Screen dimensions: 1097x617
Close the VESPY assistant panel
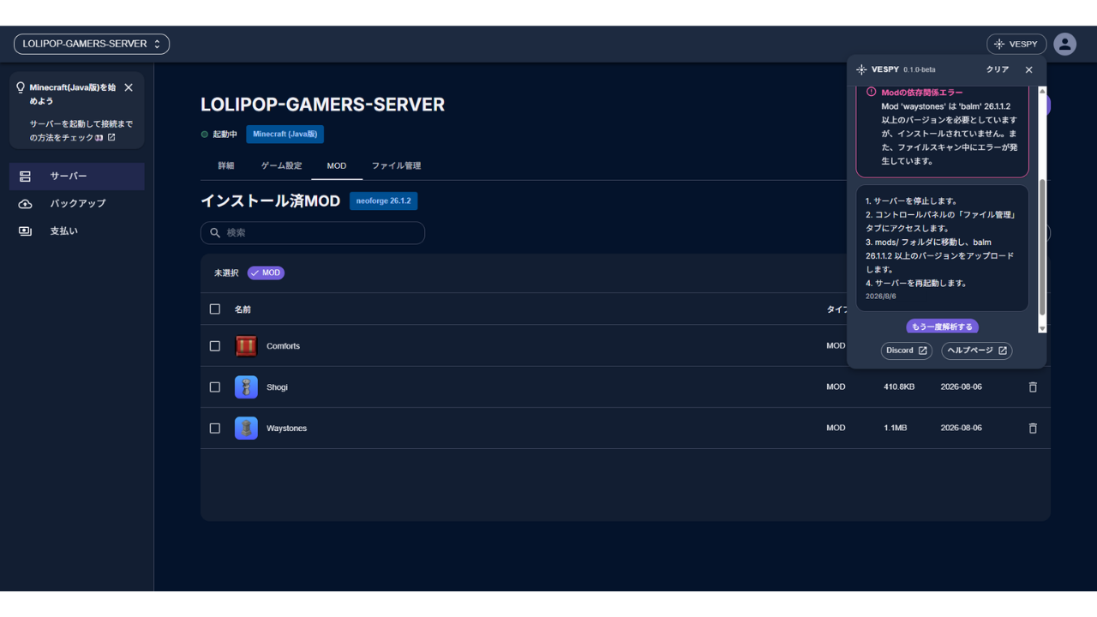(1029, 70)
